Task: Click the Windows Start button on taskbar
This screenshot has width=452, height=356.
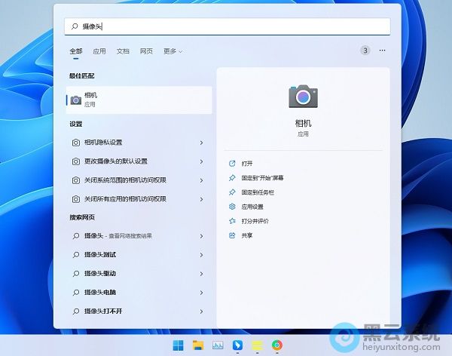Action: click(179, 345)
